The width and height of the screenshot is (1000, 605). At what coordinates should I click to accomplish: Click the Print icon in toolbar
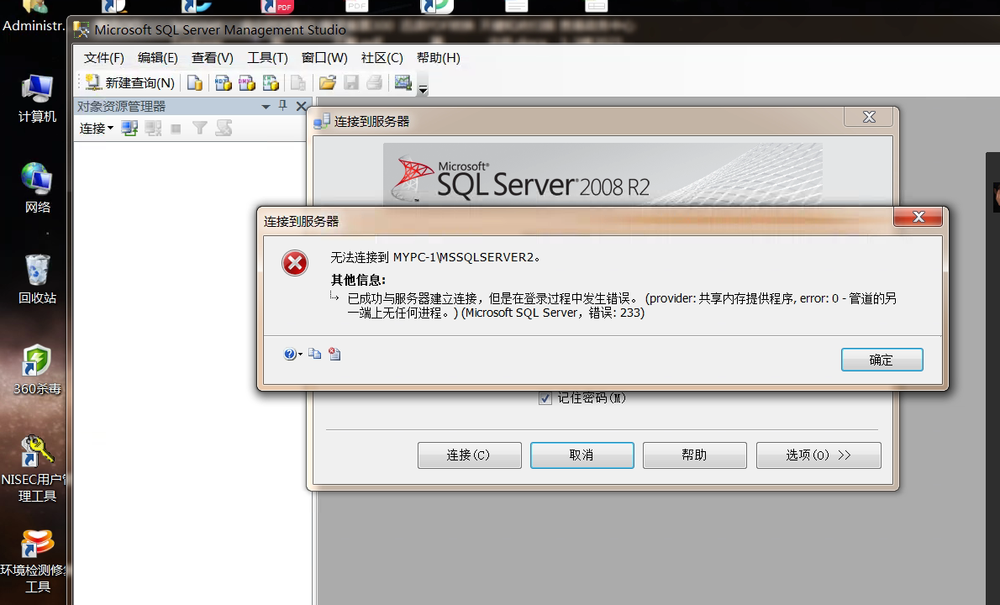tap(374, 83)
